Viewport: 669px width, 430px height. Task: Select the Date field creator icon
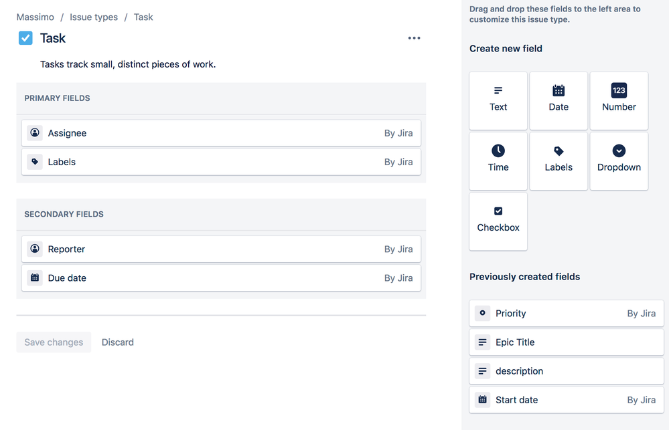(559, 90)
